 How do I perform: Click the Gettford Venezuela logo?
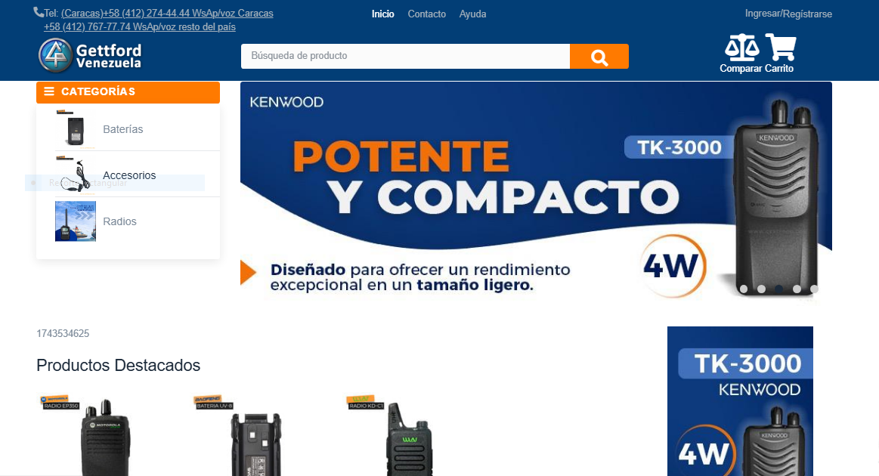click(90, 55)
